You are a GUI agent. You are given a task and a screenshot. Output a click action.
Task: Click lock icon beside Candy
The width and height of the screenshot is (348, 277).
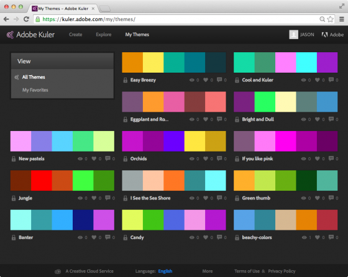point(126,237)
